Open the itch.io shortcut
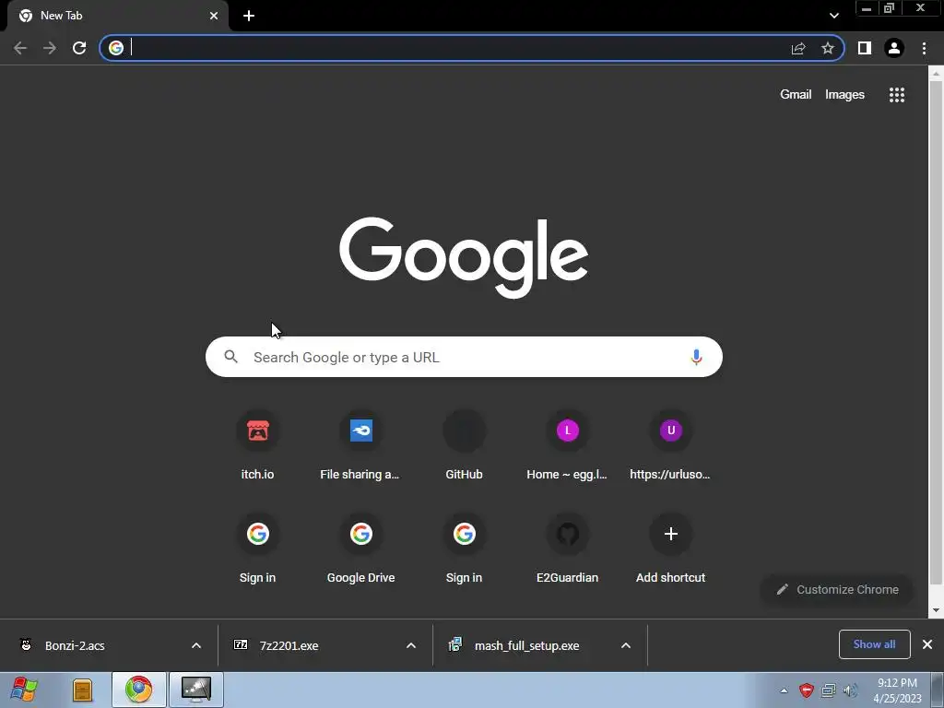The width and height of the screenshot is (944, 708). 258,446
